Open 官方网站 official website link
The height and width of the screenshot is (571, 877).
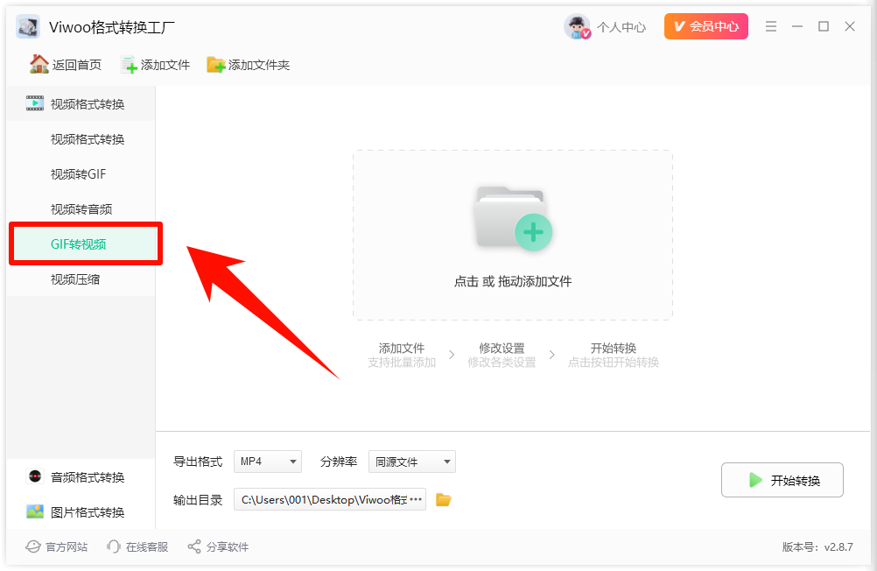click(x=57, y=547)
